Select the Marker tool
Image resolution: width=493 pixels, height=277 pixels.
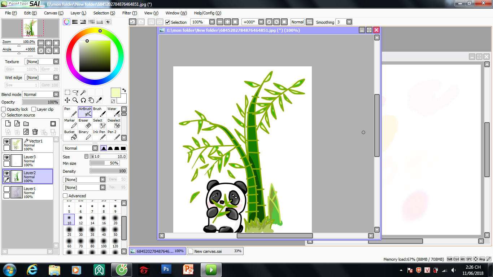70,123
